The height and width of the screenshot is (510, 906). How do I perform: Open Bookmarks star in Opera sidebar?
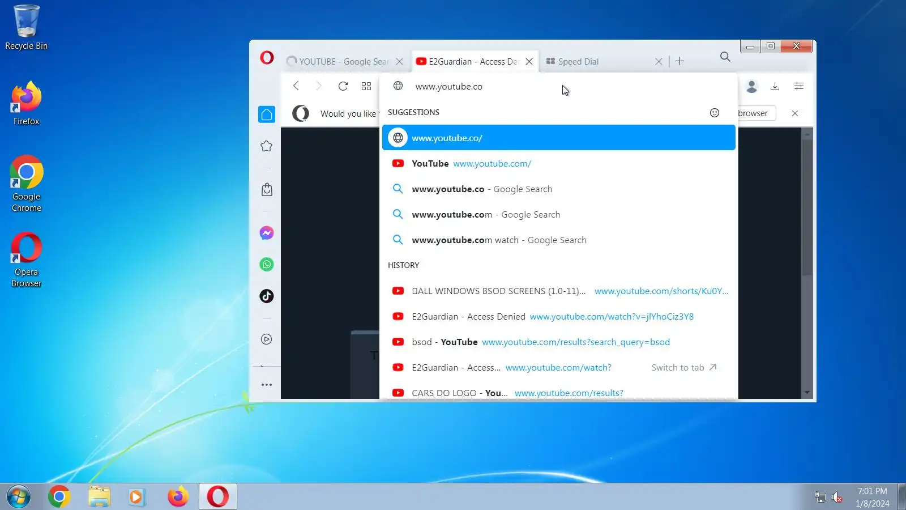(x=267, y=146)
